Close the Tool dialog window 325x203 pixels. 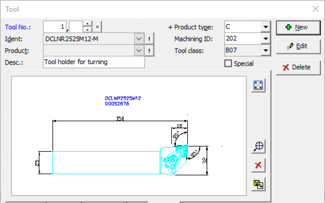(315, 9)
